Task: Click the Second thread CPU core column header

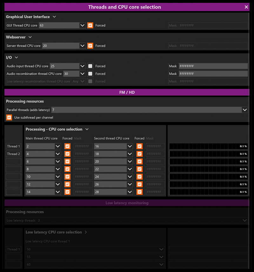Action: click(x=111, y=138)
